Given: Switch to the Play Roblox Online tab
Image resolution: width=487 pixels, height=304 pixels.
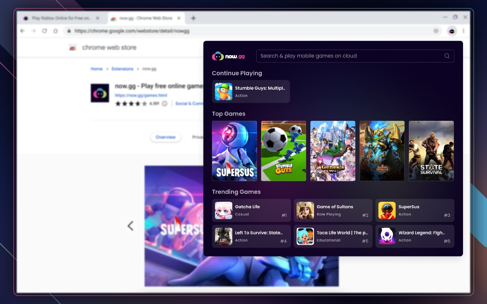Looking at the screenshot, I should (x=61, y=18).
